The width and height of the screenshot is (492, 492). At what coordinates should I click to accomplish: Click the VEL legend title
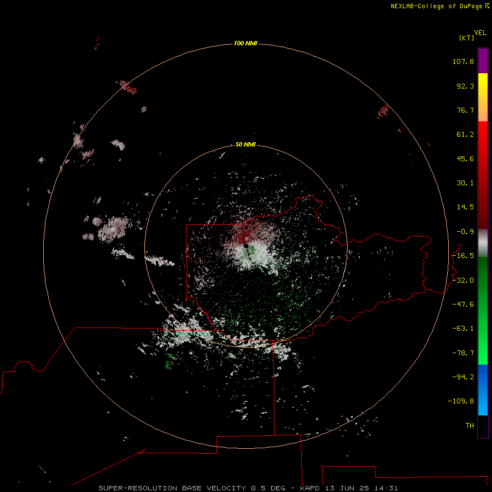pyautogui.click(x=481, y=33)
